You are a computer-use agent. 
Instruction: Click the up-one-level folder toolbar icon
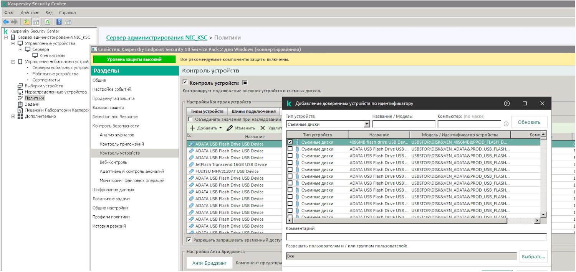(x=26, y=22)
